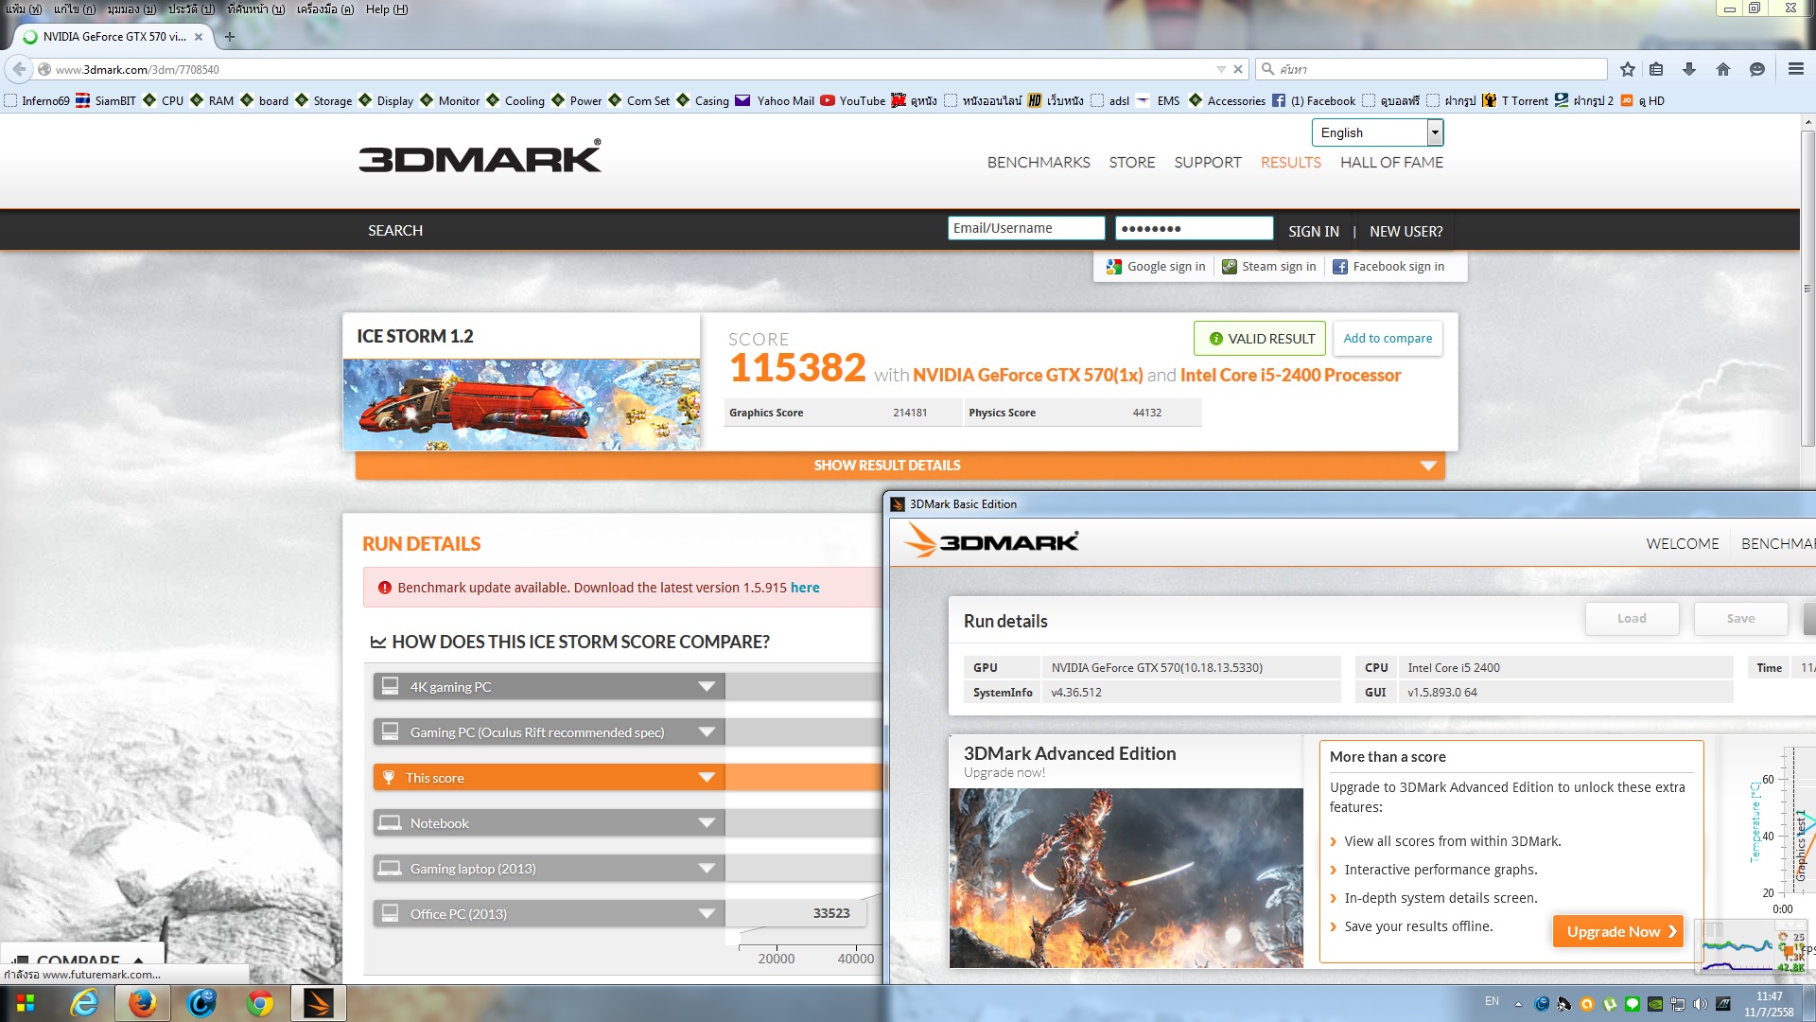The height and width of the screenshot is (1022, 1816).
Task: Go to the Benchmarks navigation item
Action: [1038, 163]
